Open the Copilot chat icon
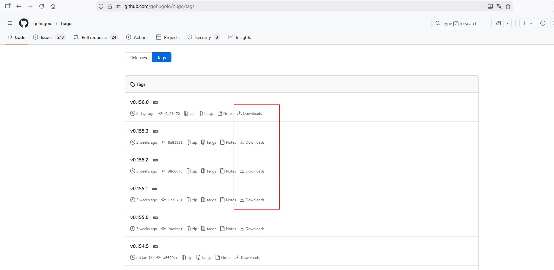The height and width of the screenshot is (270, 554). click(x=499, y=23)
